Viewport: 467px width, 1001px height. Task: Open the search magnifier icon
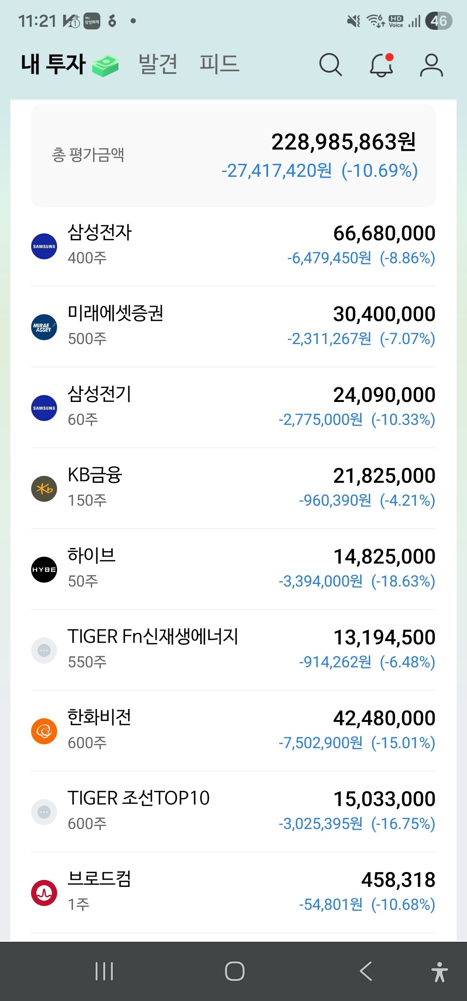[330, 65]
